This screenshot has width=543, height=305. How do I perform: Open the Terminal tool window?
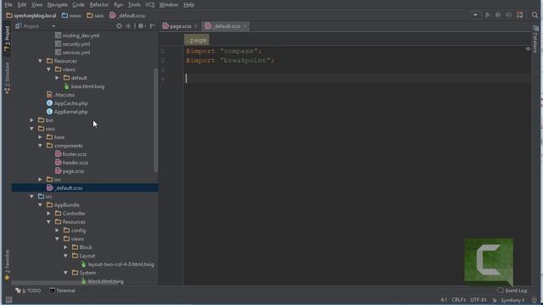point(62,291)
